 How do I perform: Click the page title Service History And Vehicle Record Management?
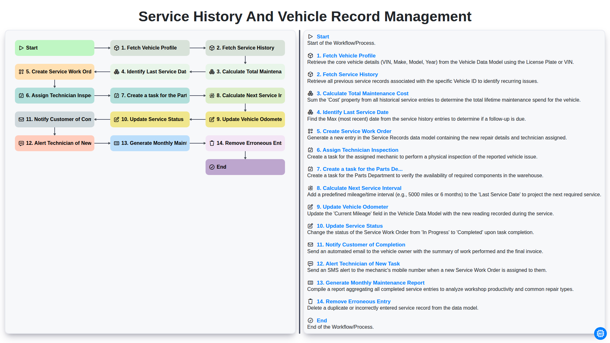(x=305, y=17)
